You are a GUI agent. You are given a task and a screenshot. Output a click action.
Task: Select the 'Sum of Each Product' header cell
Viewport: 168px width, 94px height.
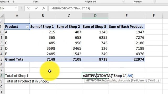[x=127, y=27]
